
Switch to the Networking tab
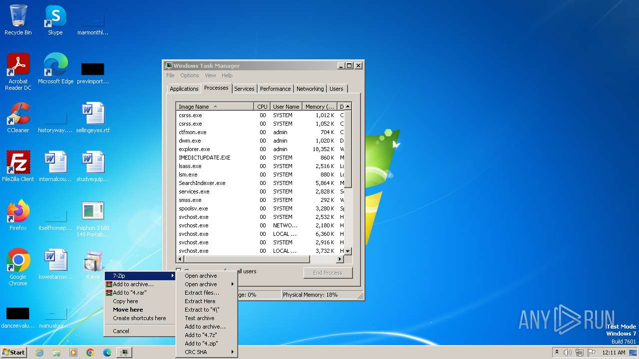click(x=310, y=89)
